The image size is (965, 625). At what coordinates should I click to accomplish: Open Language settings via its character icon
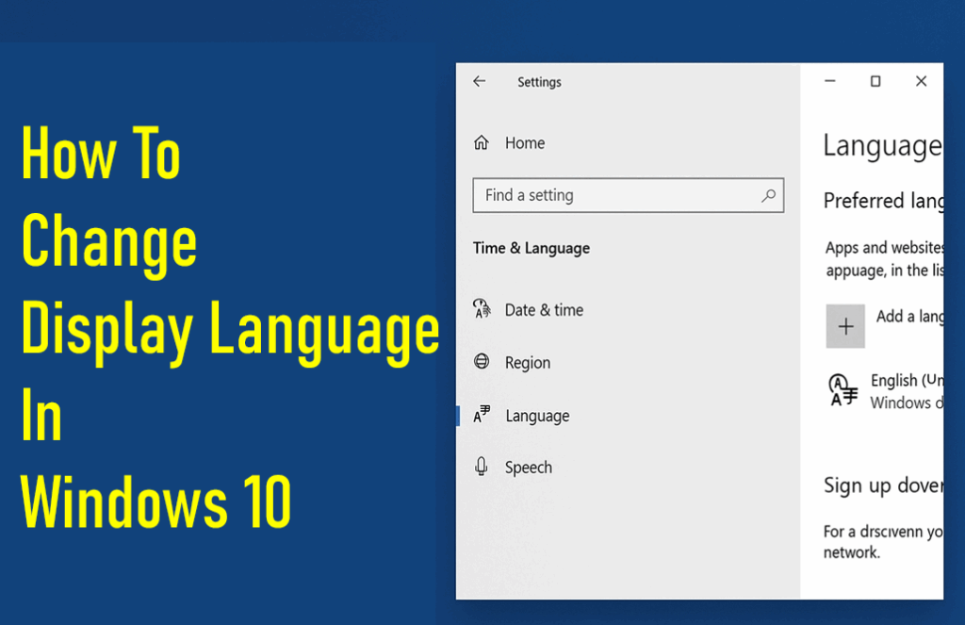tap(482, 415)
